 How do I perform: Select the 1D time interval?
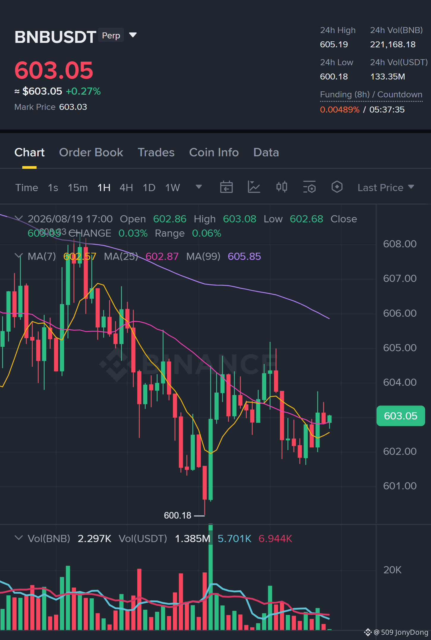[x=149, y=188]
